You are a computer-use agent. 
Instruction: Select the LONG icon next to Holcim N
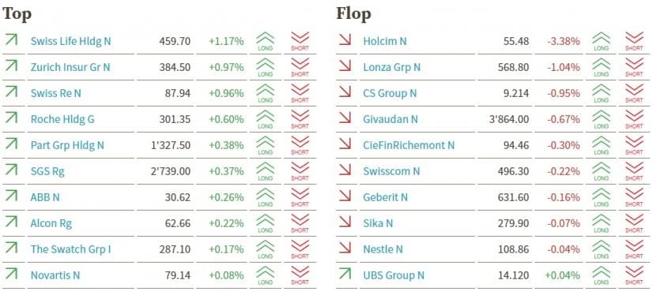[601, 41]
